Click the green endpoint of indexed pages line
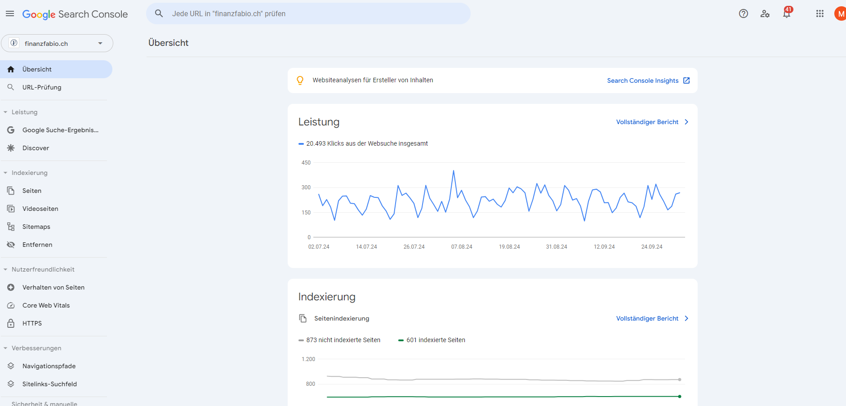The height and width of the screenshot is (406, 846). pos(680,397)
